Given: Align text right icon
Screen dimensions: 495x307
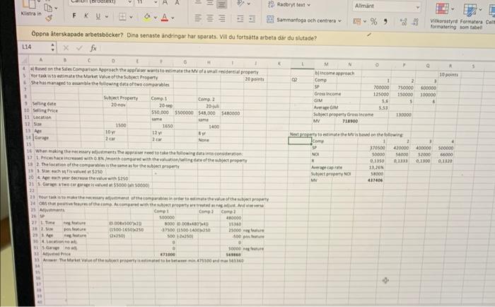Looking at the screenshot, I should coord(222,18).
